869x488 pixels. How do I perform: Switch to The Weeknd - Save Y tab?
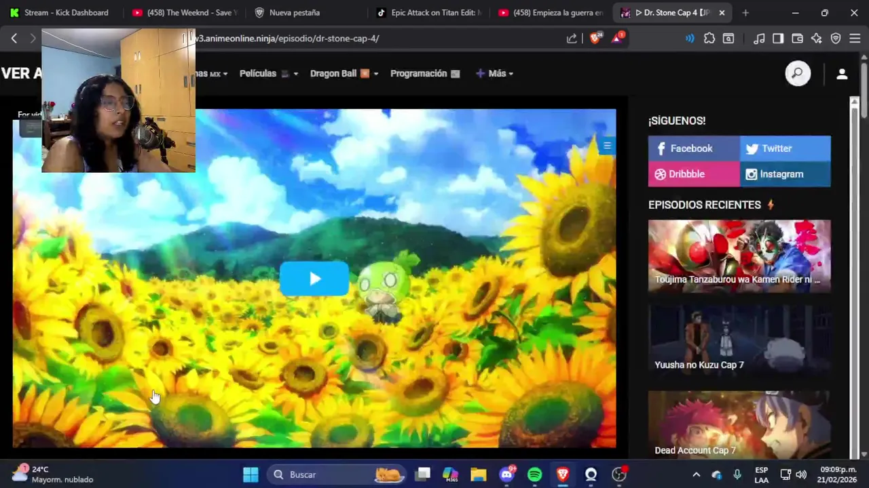tap(185, 12)
